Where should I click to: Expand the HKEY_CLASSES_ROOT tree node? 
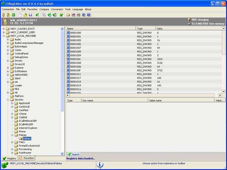pos(4,29)
